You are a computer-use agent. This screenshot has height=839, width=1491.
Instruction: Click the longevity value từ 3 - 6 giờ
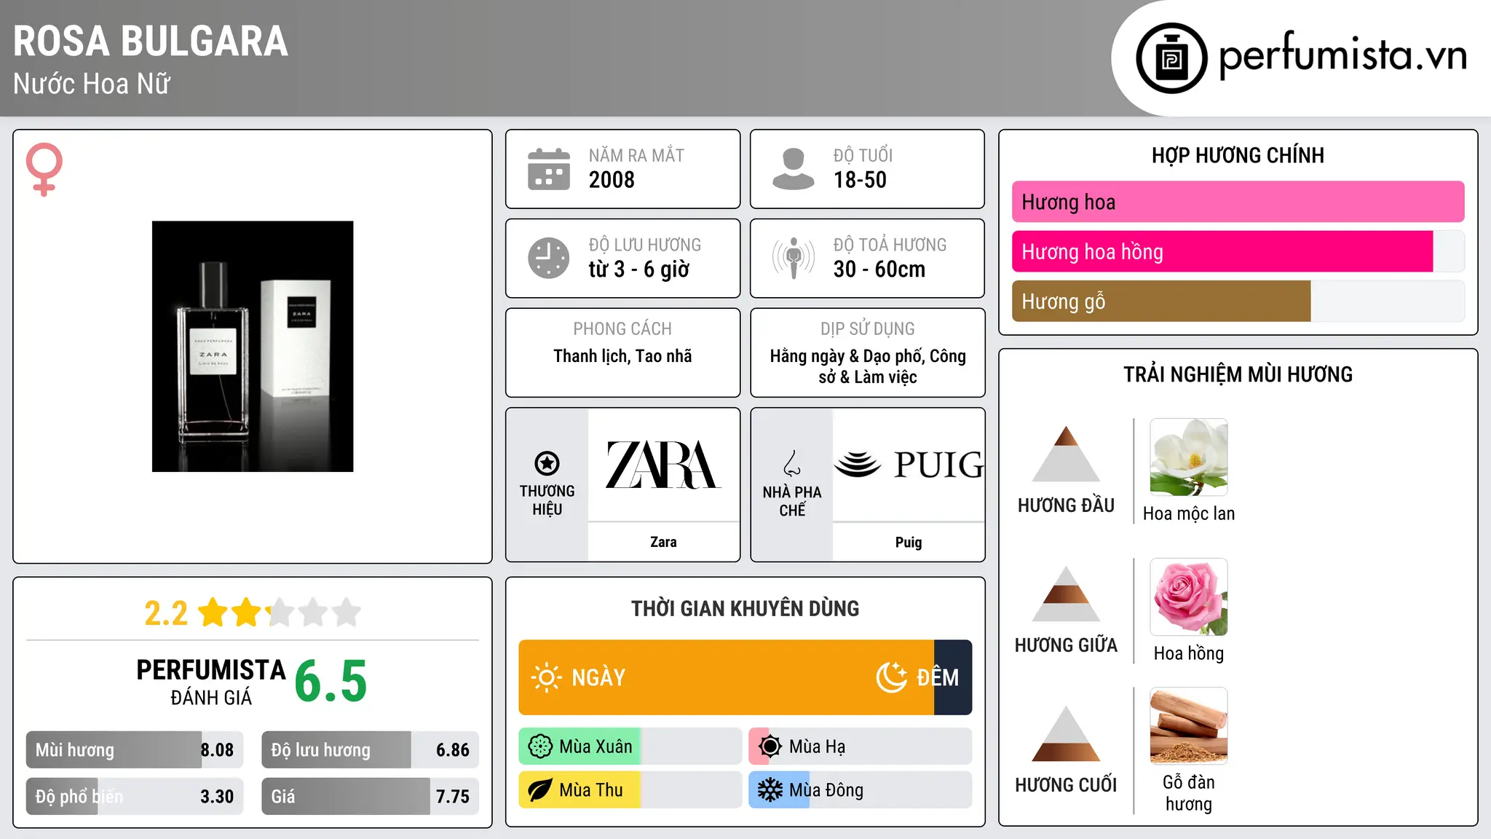click(639, 269)
